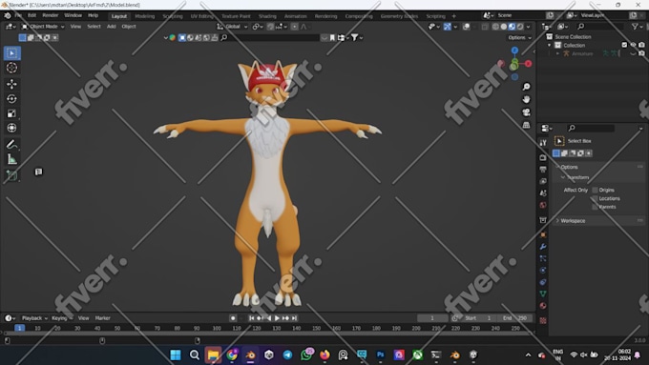This screenshot has height=365, width=649.
Task: Open the Texture properties checker tab
Action: point(543,320)
